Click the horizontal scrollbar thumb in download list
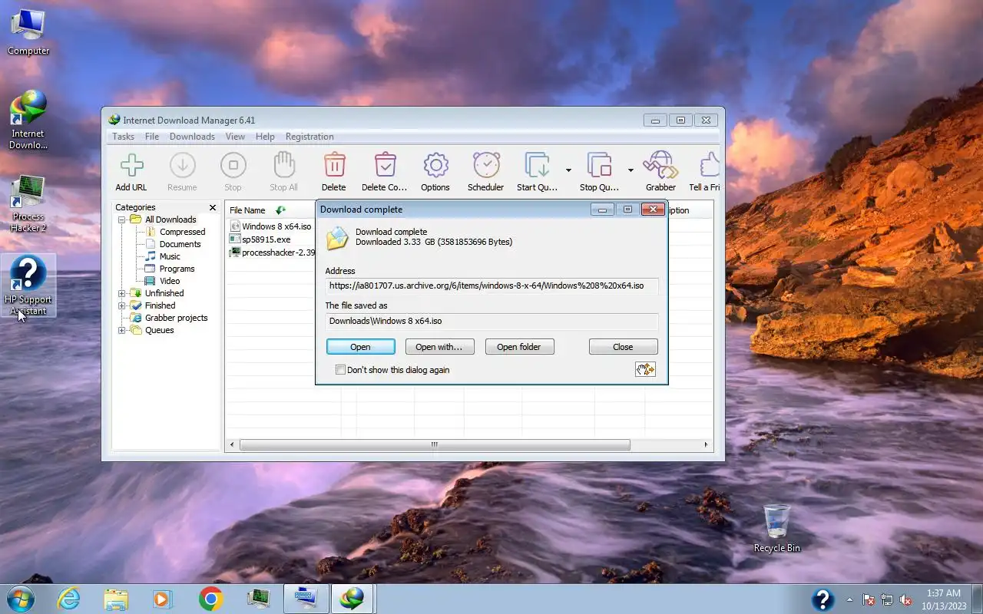 (x=435, y=444)
